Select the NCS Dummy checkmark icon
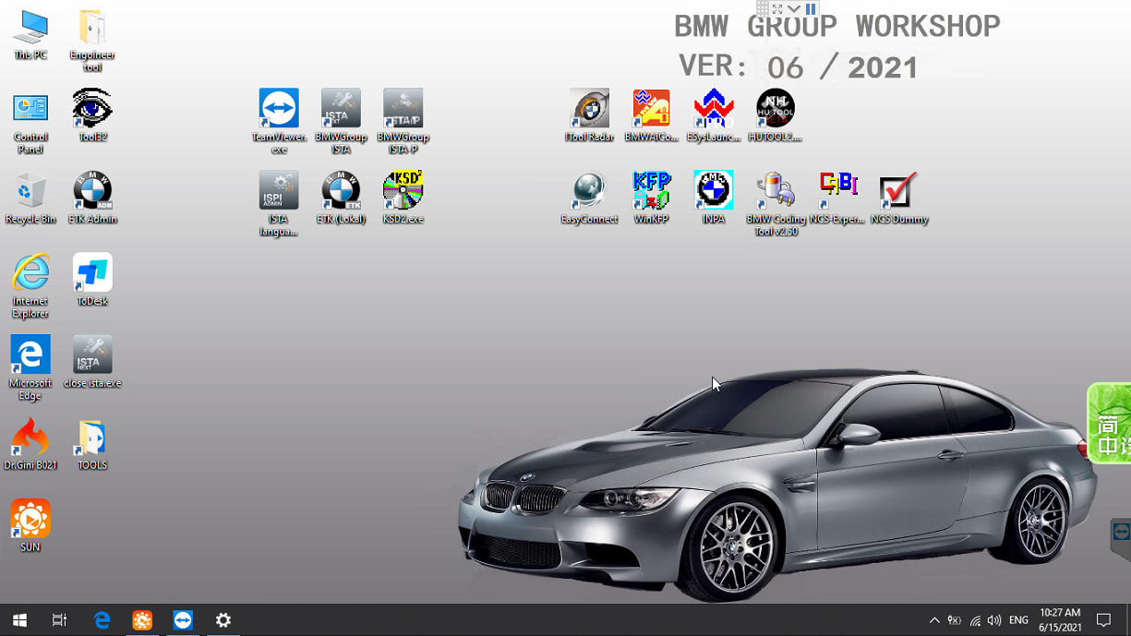The width and height of the screenshot is (1131, 636). click(898, 198)
